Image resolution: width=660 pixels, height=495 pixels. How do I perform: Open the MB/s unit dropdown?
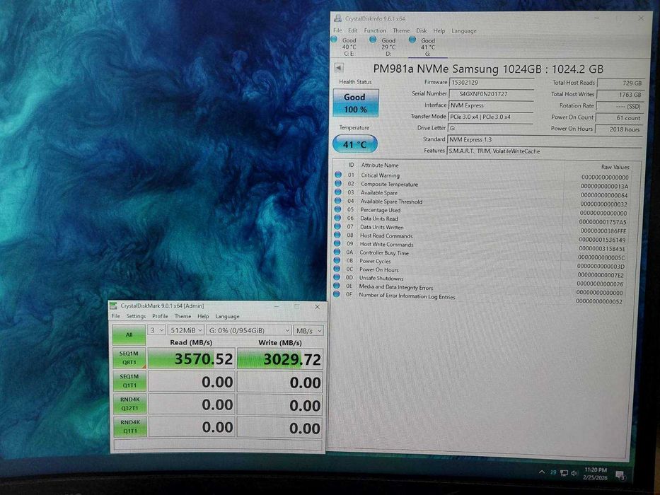tap(308, 331)
